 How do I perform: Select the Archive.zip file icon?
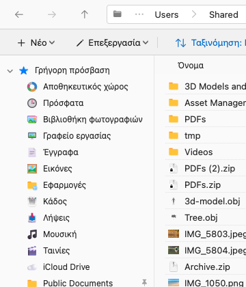174,267
